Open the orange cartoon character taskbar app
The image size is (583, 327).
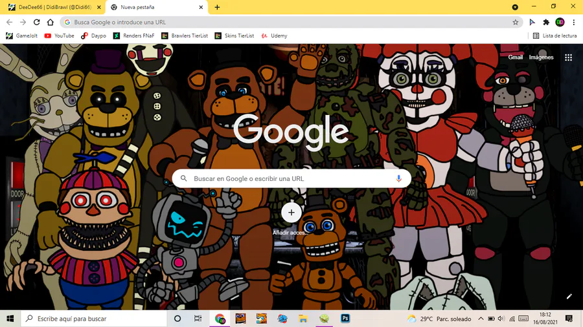pos(262,319)
